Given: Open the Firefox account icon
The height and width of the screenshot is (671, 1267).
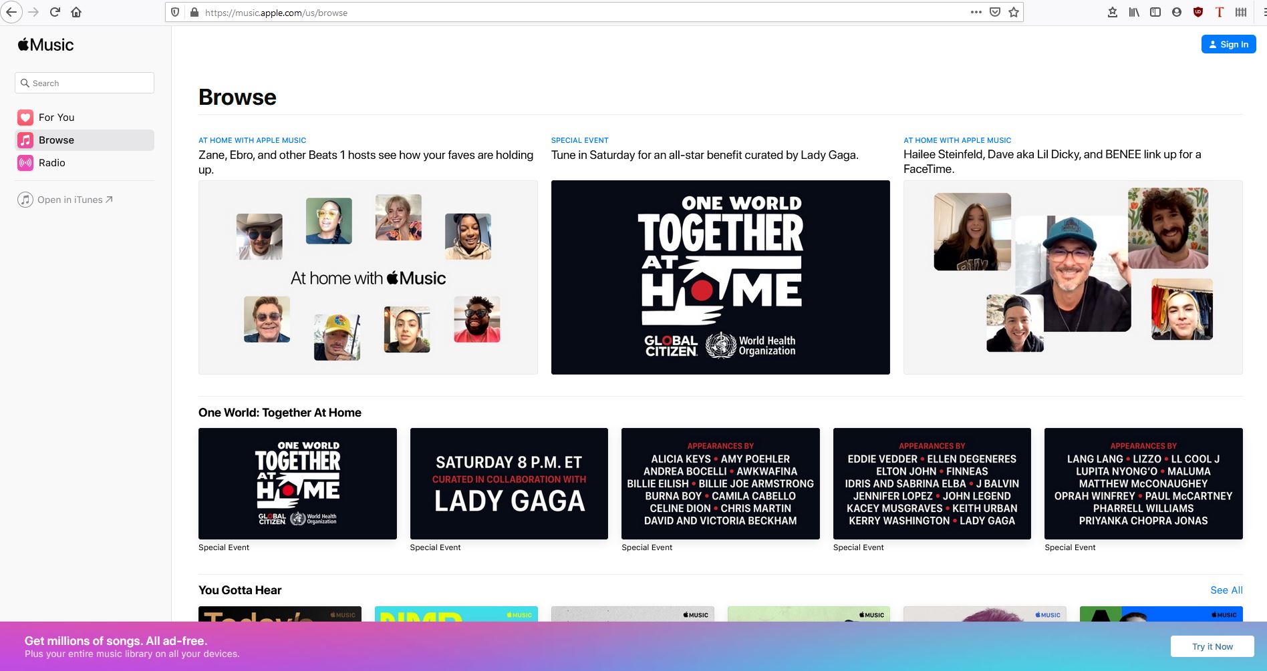Looking at the screenshot, I should 1177,12.
